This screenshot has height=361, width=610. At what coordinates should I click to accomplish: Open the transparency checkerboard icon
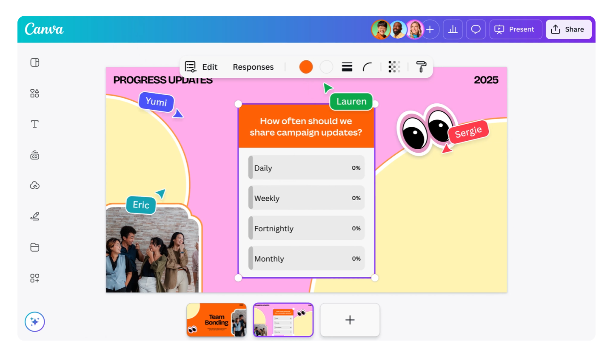tap(394, 67)
